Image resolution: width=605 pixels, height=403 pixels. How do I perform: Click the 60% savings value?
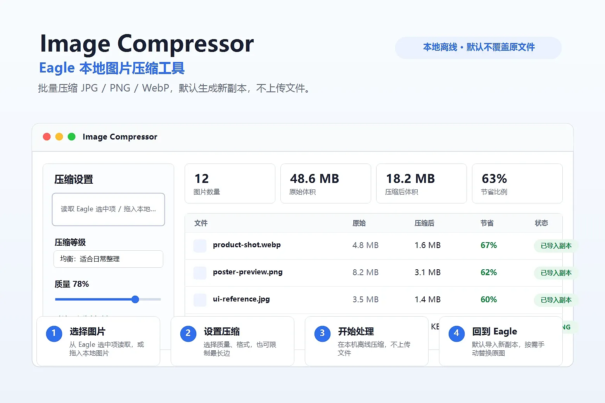click(x=489, y=300)
